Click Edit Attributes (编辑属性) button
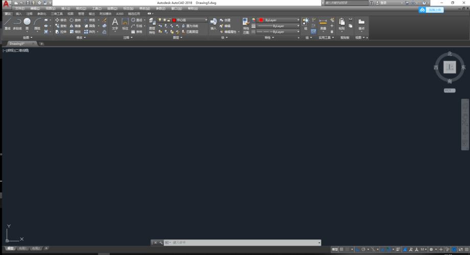The width and height of the screenshot is (470, 255). (229, 32)
